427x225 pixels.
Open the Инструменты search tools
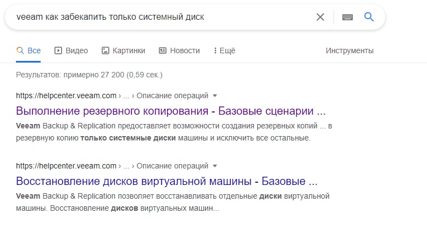pyautogui.click(x=350, y=50)
